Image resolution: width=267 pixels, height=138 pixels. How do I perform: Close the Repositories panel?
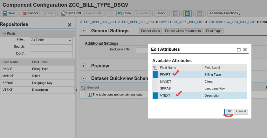(x=70, y=25)
